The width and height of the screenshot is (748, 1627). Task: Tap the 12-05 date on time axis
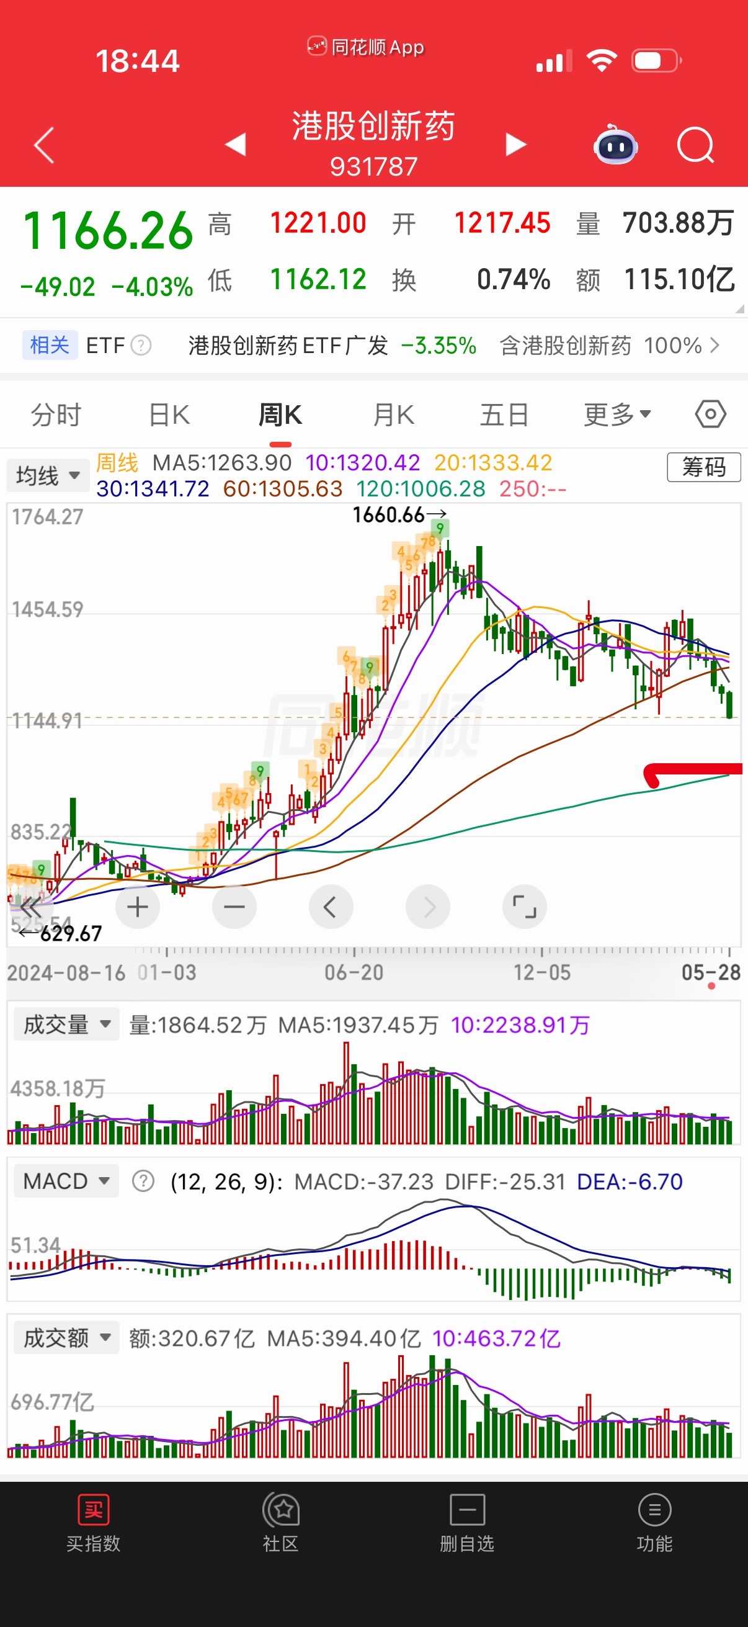[x=541, y=973]
